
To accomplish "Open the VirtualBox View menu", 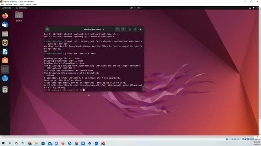I will click(x=16, y=4).
